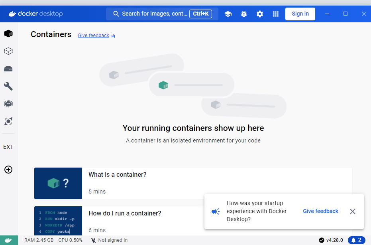
Task: Click the Docker engine whale status icon
Action: click(9, 240)
